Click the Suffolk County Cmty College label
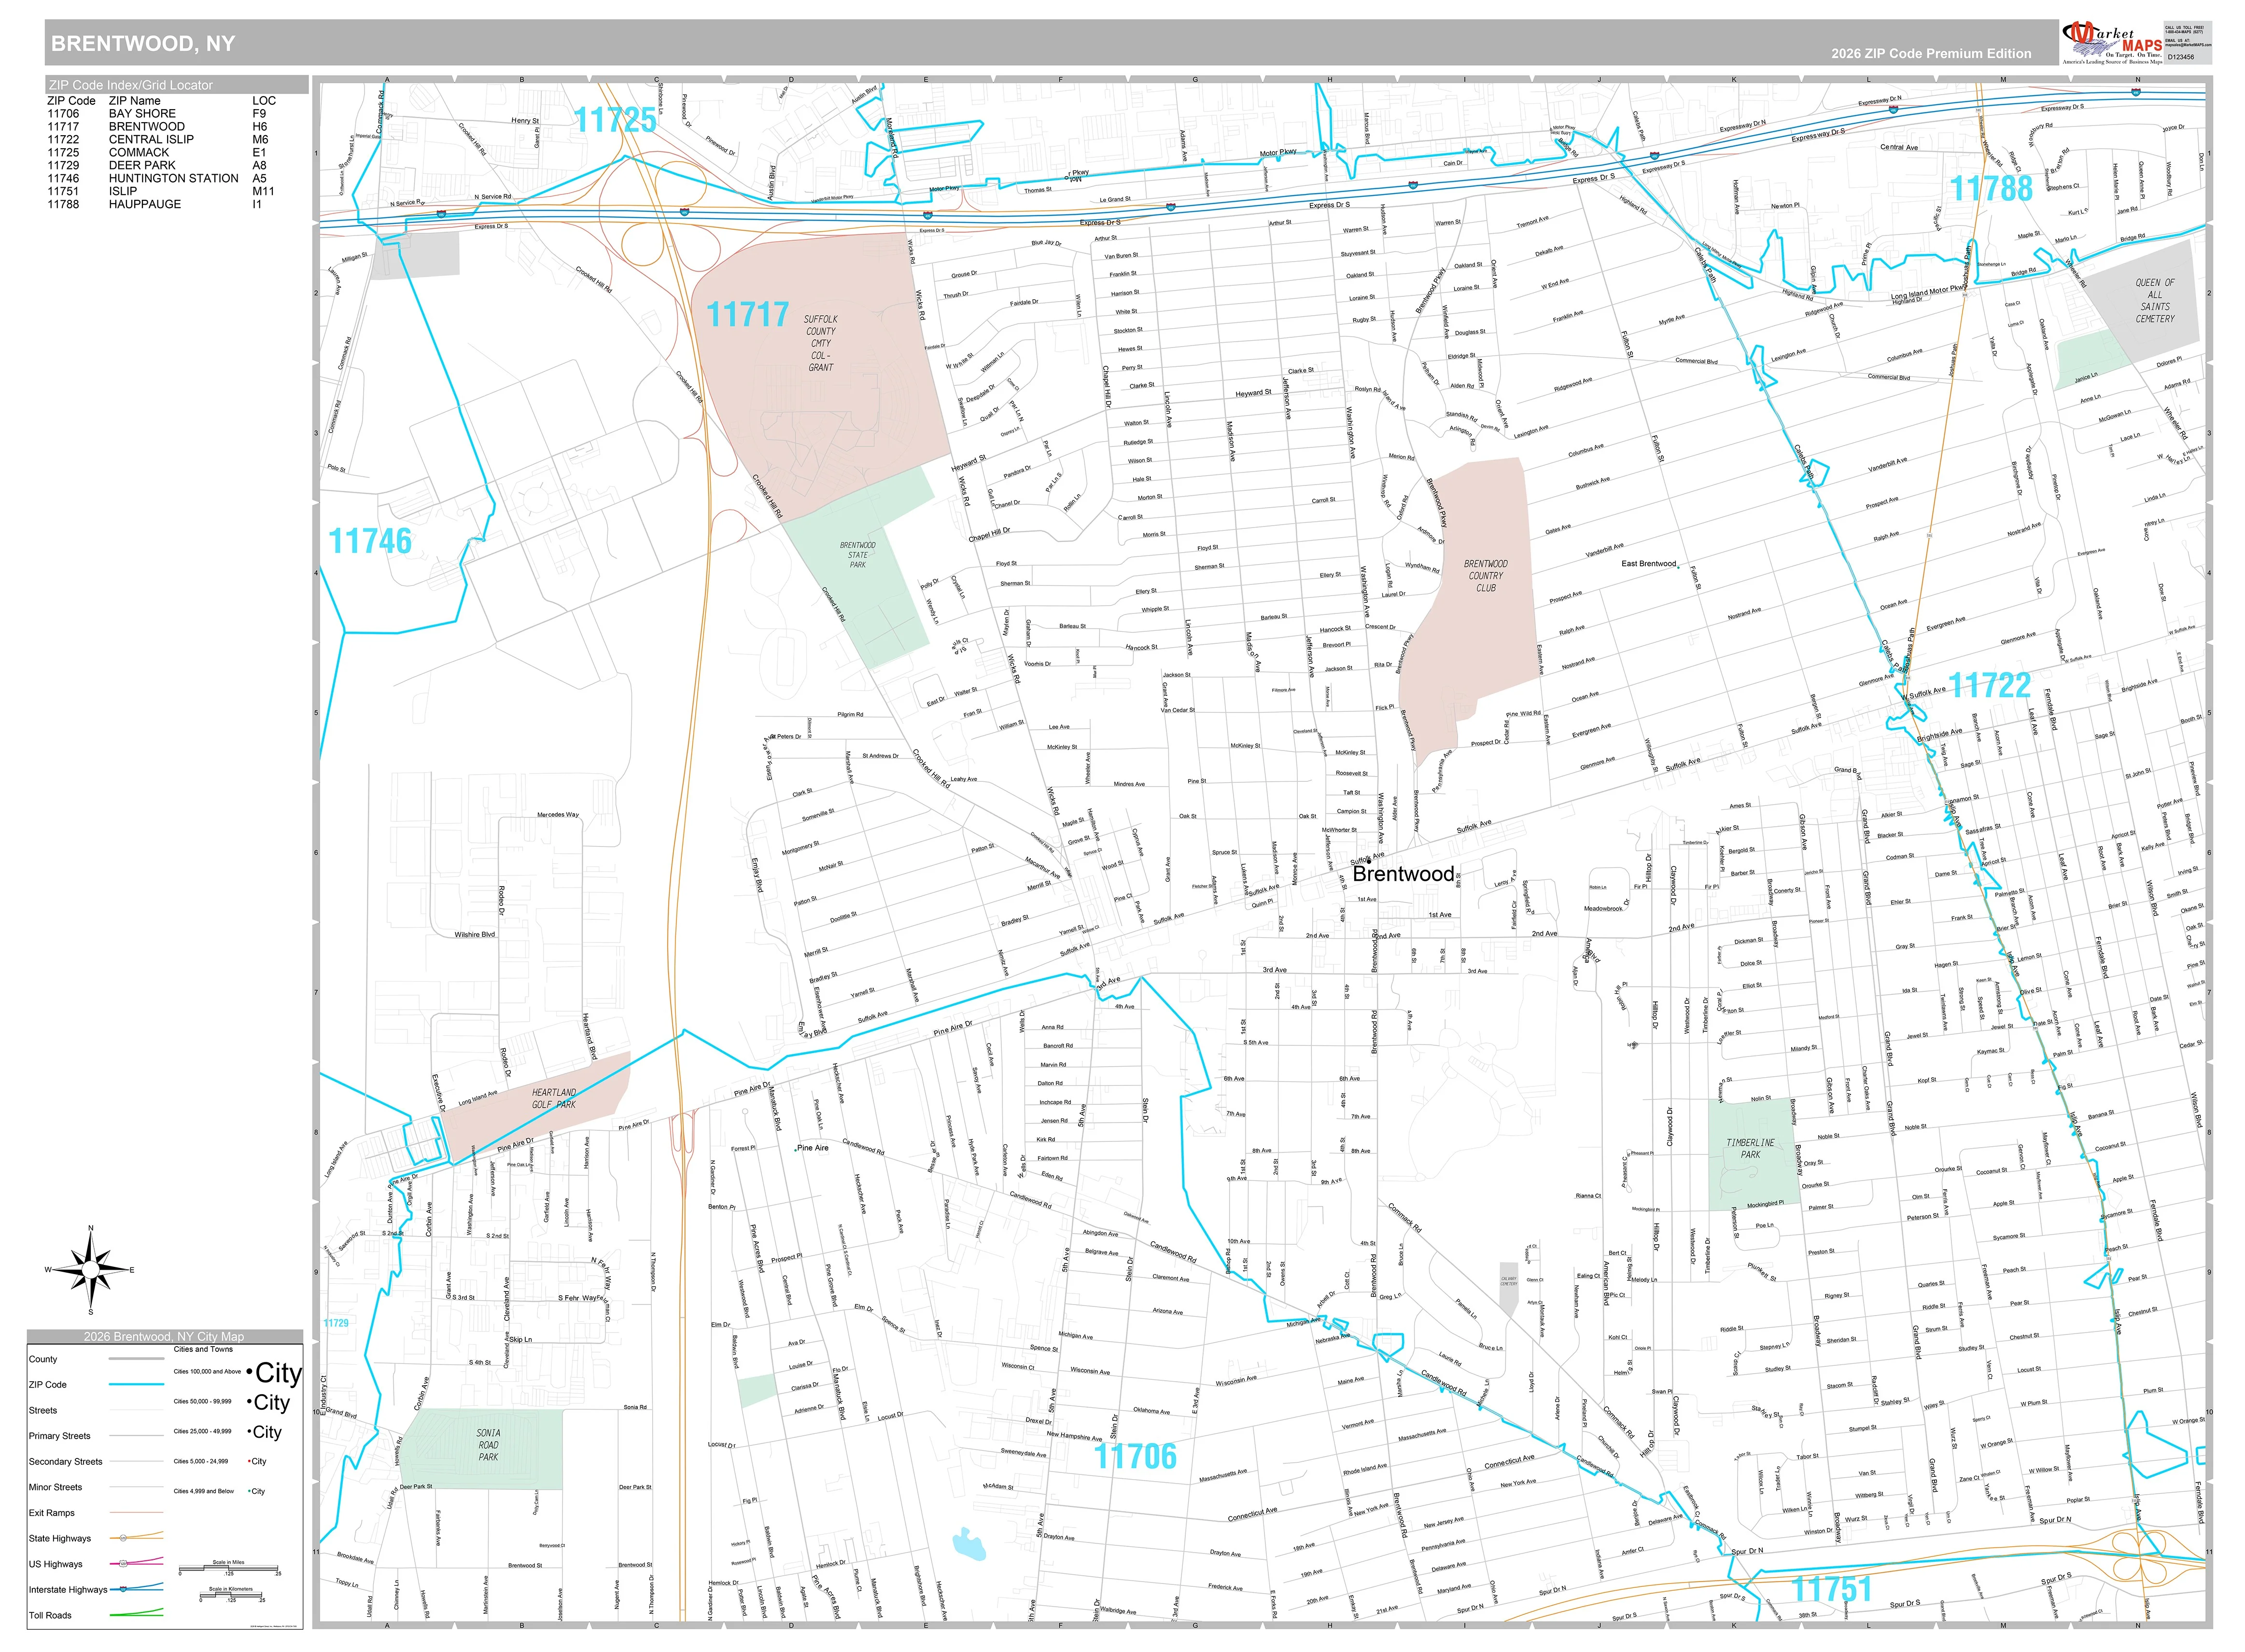The image size is (2245, 1652). (x=820, y=343)
